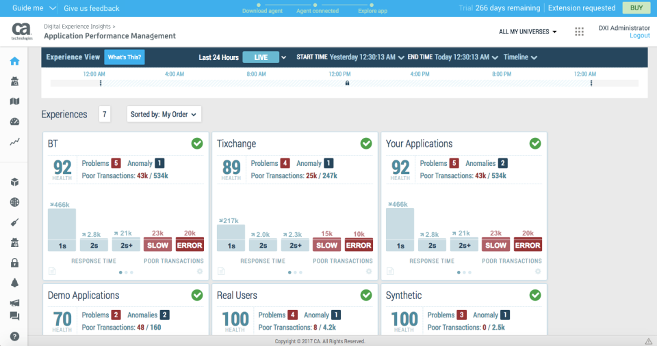This screenshot has height=346, width=657.
Task: Click the Extension requested link
Action: [582, 8]
